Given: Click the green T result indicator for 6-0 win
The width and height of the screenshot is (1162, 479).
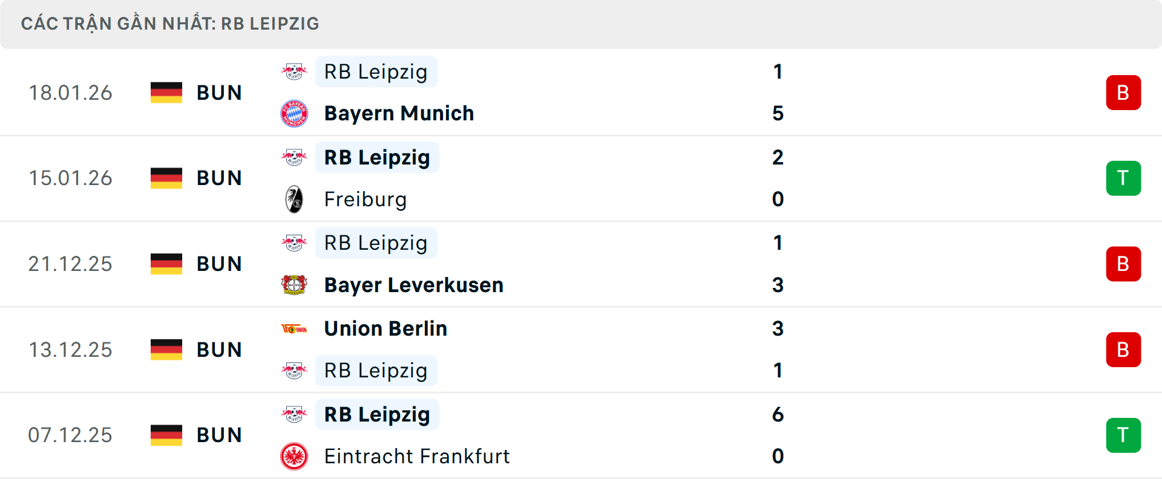Looking at the screenshot, I should point(1123,434).
